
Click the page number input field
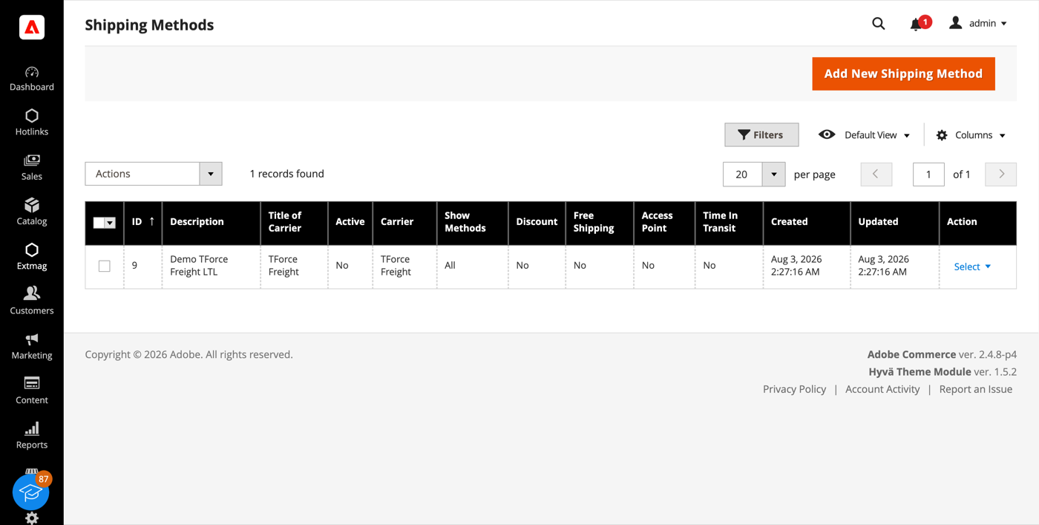(928, 175)
